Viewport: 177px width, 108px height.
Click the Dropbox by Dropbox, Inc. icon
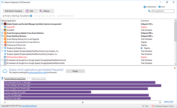tap(5, 48)
